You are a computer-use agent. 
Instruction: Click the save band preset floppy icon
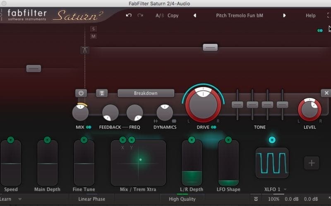pos(102,93)
